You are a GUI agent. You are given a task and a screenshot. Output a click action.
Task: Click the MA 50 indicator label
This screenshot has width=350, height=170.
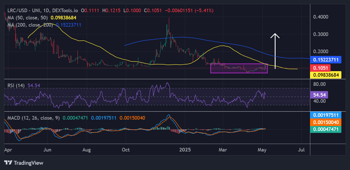(27, 18)
